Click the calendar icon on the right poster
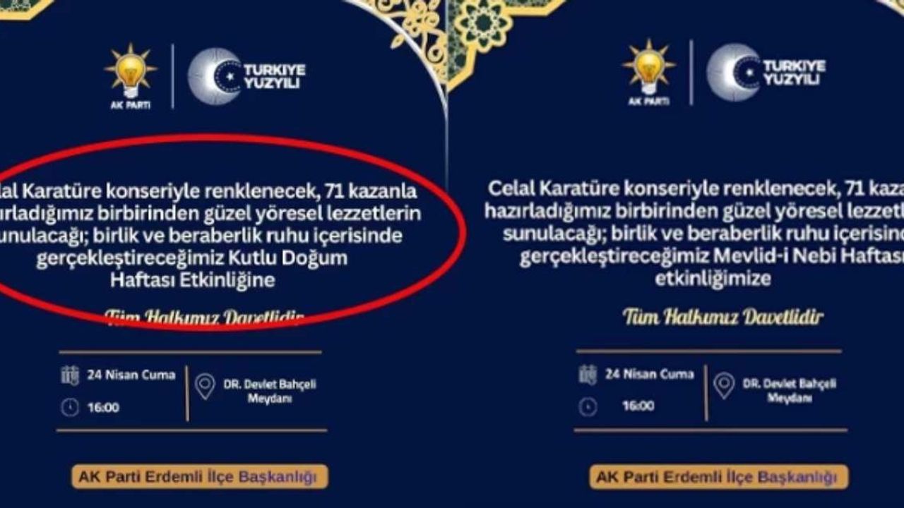The height and width of the screenshot is (508, 904). point(588,374)
